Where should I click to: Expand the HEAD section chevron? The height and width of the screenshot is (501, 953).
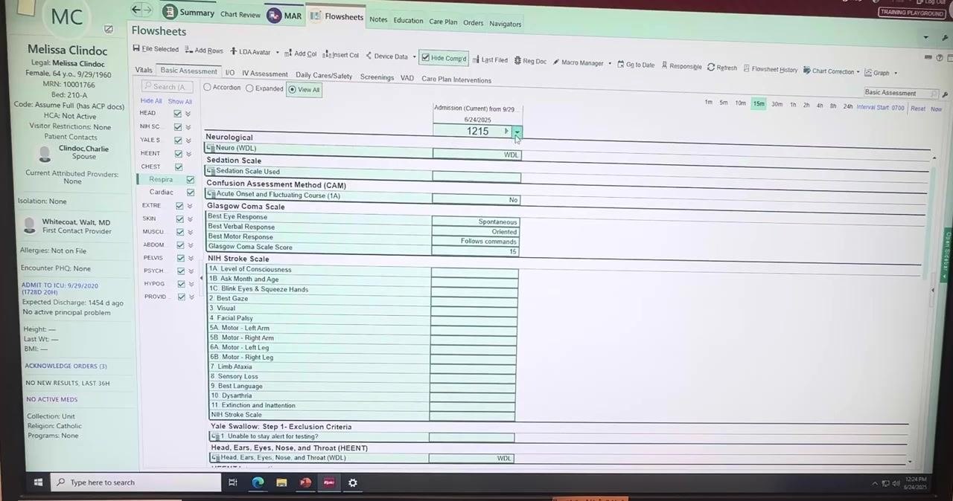[188, 114]
